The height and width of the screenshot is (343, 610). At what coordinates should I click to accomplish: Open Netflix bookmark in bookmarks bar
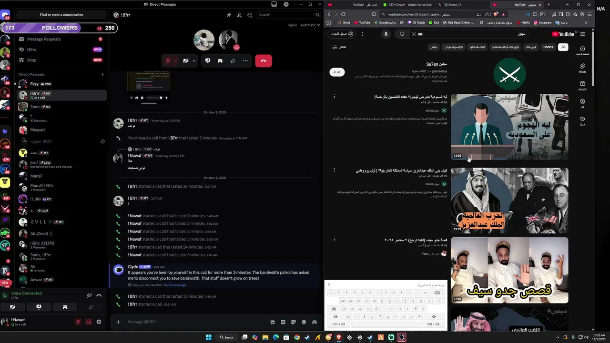pyautogui.click(x=523, y=22)
